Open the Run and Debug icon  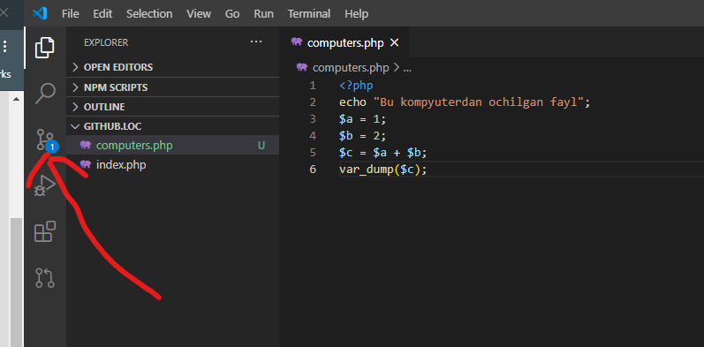tap(45, 185)
